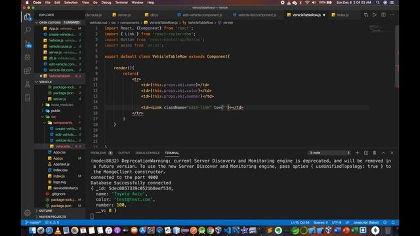
Task: Open the Explorer view in activity bar
Action: (x=28, y=17)
